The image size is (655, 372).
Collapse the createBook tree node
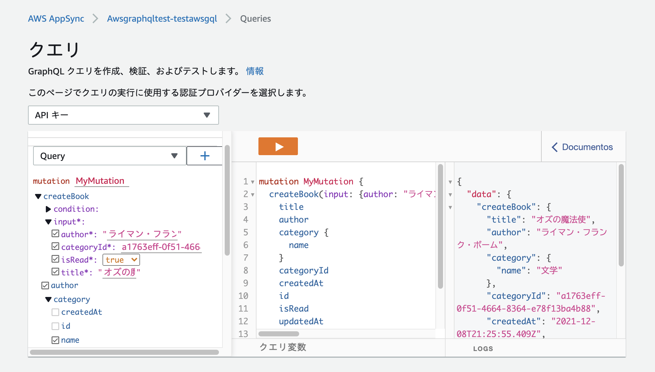point(38,196)
